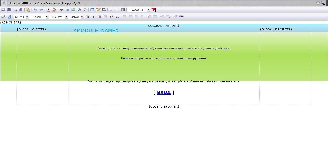Open the Абзац paragraph format dropdown

tap(38, 17)
